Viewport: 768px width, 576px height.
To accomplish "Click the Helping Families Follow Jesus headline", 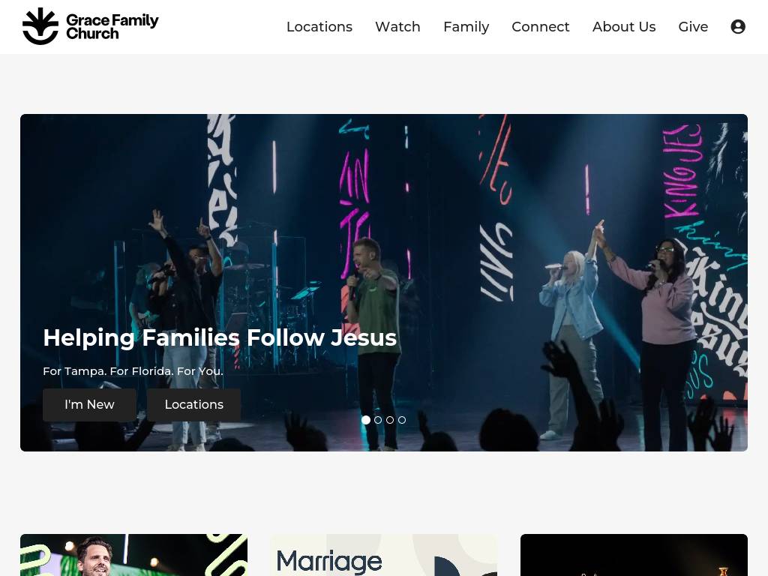I will pyautogui.click(x=220, y=337).
